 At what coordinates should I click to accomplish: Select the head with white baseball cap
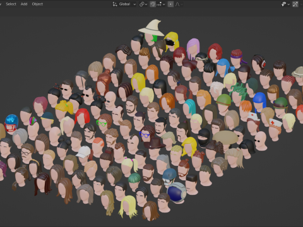(x=84, y=154)
